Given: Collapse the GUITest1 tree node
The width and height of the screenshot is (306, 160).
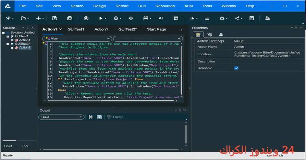Looking at the screenshot, I should [7, 36].
